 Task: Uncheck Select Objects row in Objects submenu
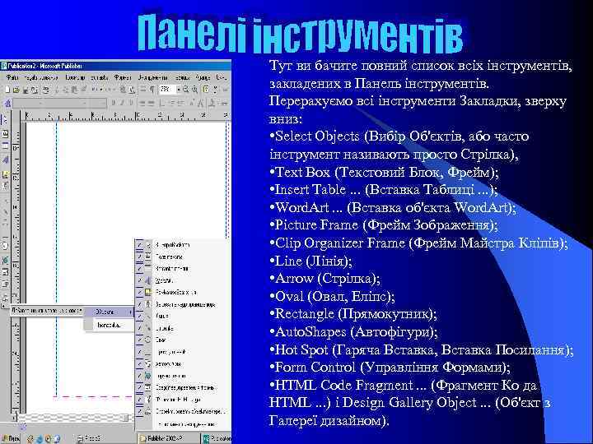click(x=183, y=245)
